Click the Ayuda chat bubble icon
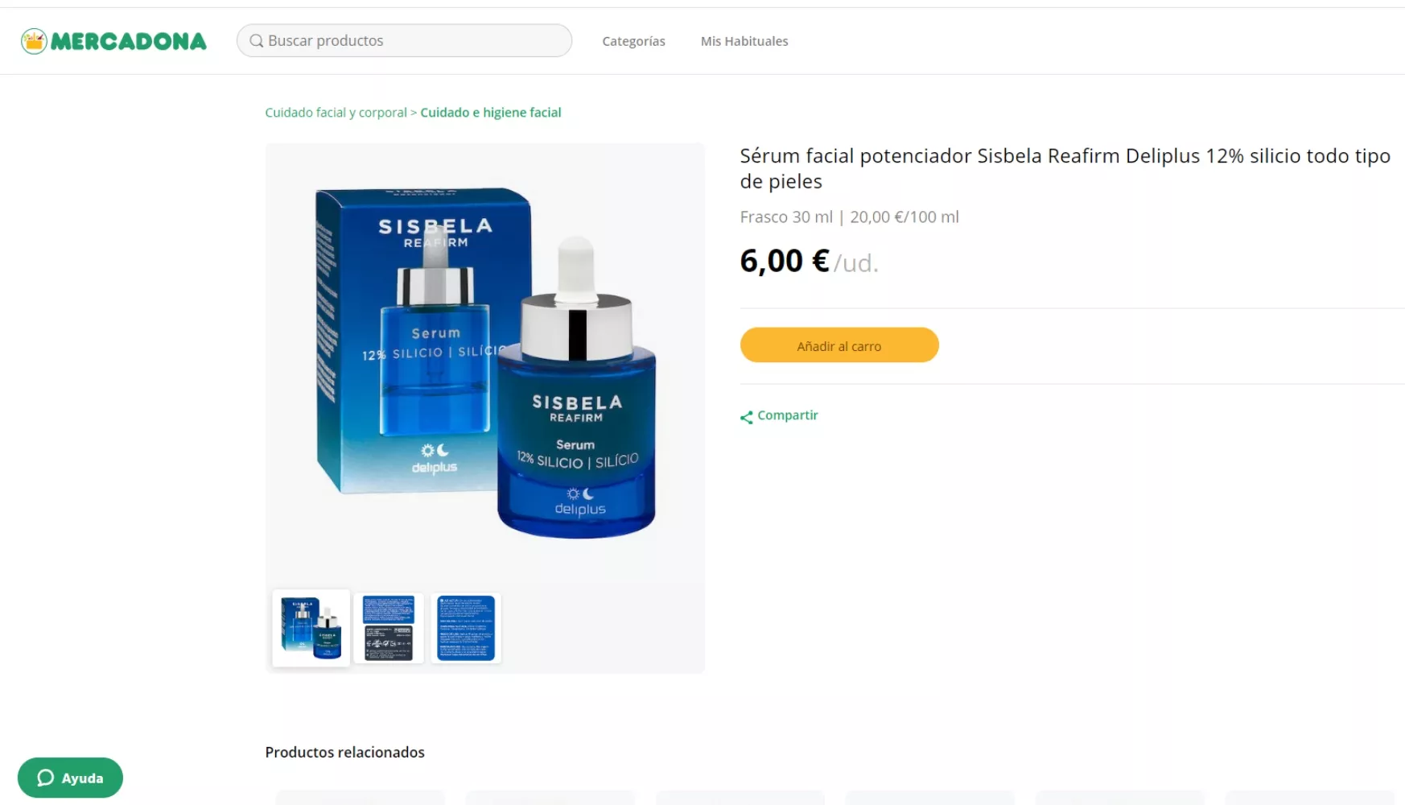The width and height of the screenshot is (1405, 805). click(46, 778)
